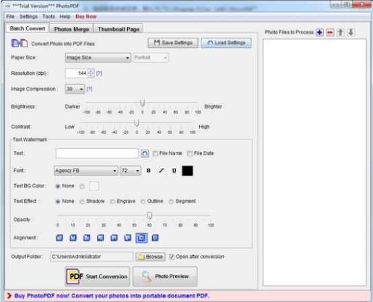
Task: Open the Text BG Color white swatch
Action: (94, 186)
